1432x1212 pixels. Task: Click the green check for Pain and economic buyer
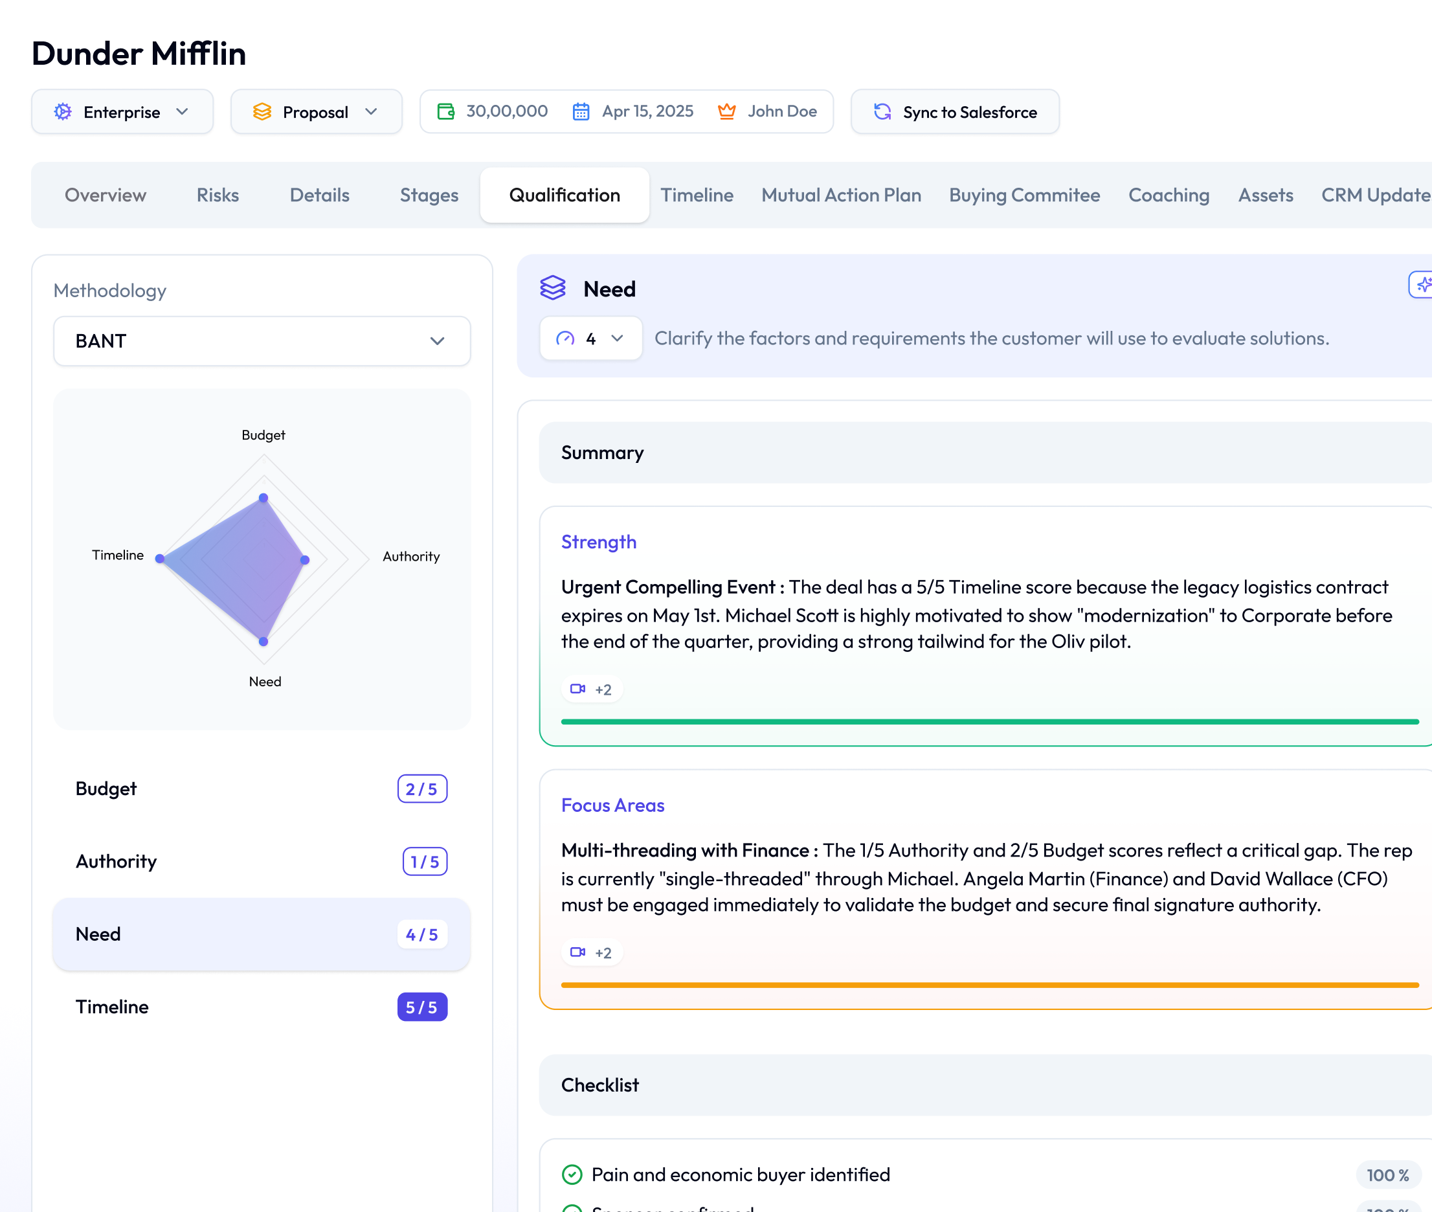572,1174
